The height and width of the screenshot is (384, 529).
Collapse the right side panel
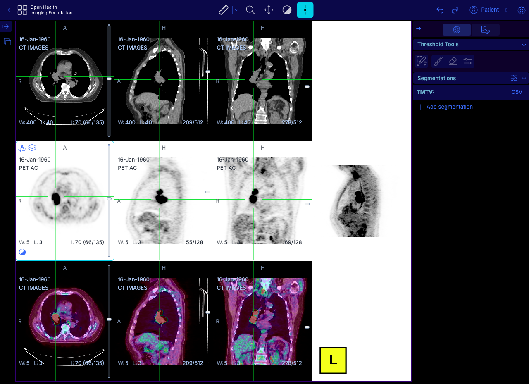419,29
